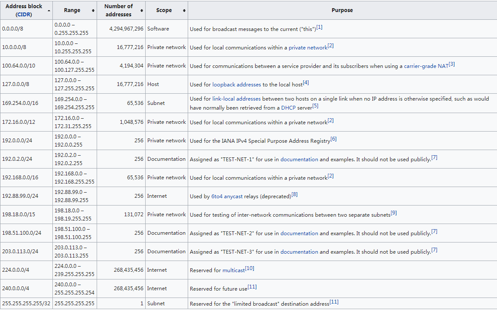The image size is (497, 310).
Task: Jump to citation [4] reference
Action: pyautogui.click(x=305, y=83)
